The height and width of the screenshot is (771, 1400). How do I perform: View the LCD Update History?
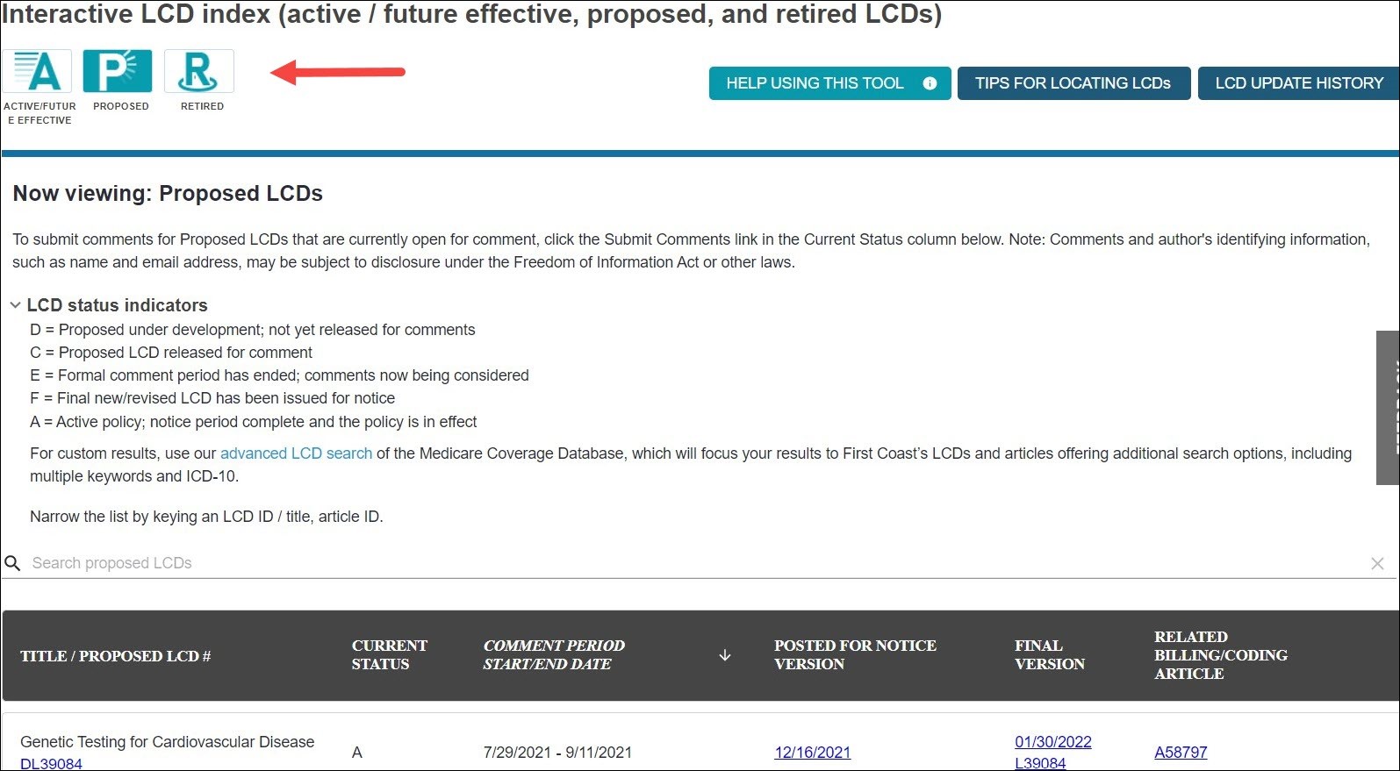(1300, 83)
